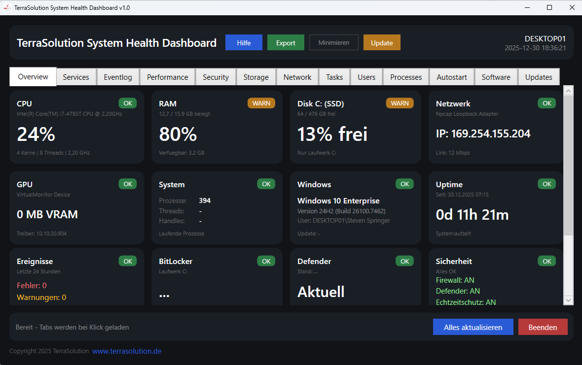Click the OK badge on the BitLocker card
The height and width of the screenshot is (365, 582).
click(x=266, y=261)
